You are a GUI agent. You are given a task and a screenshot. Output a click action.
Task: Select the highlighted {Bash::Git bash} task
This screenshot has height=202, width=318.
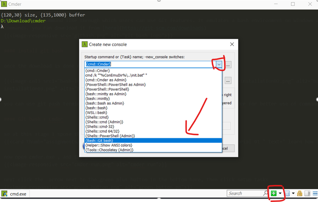click(x=153, y=140)
